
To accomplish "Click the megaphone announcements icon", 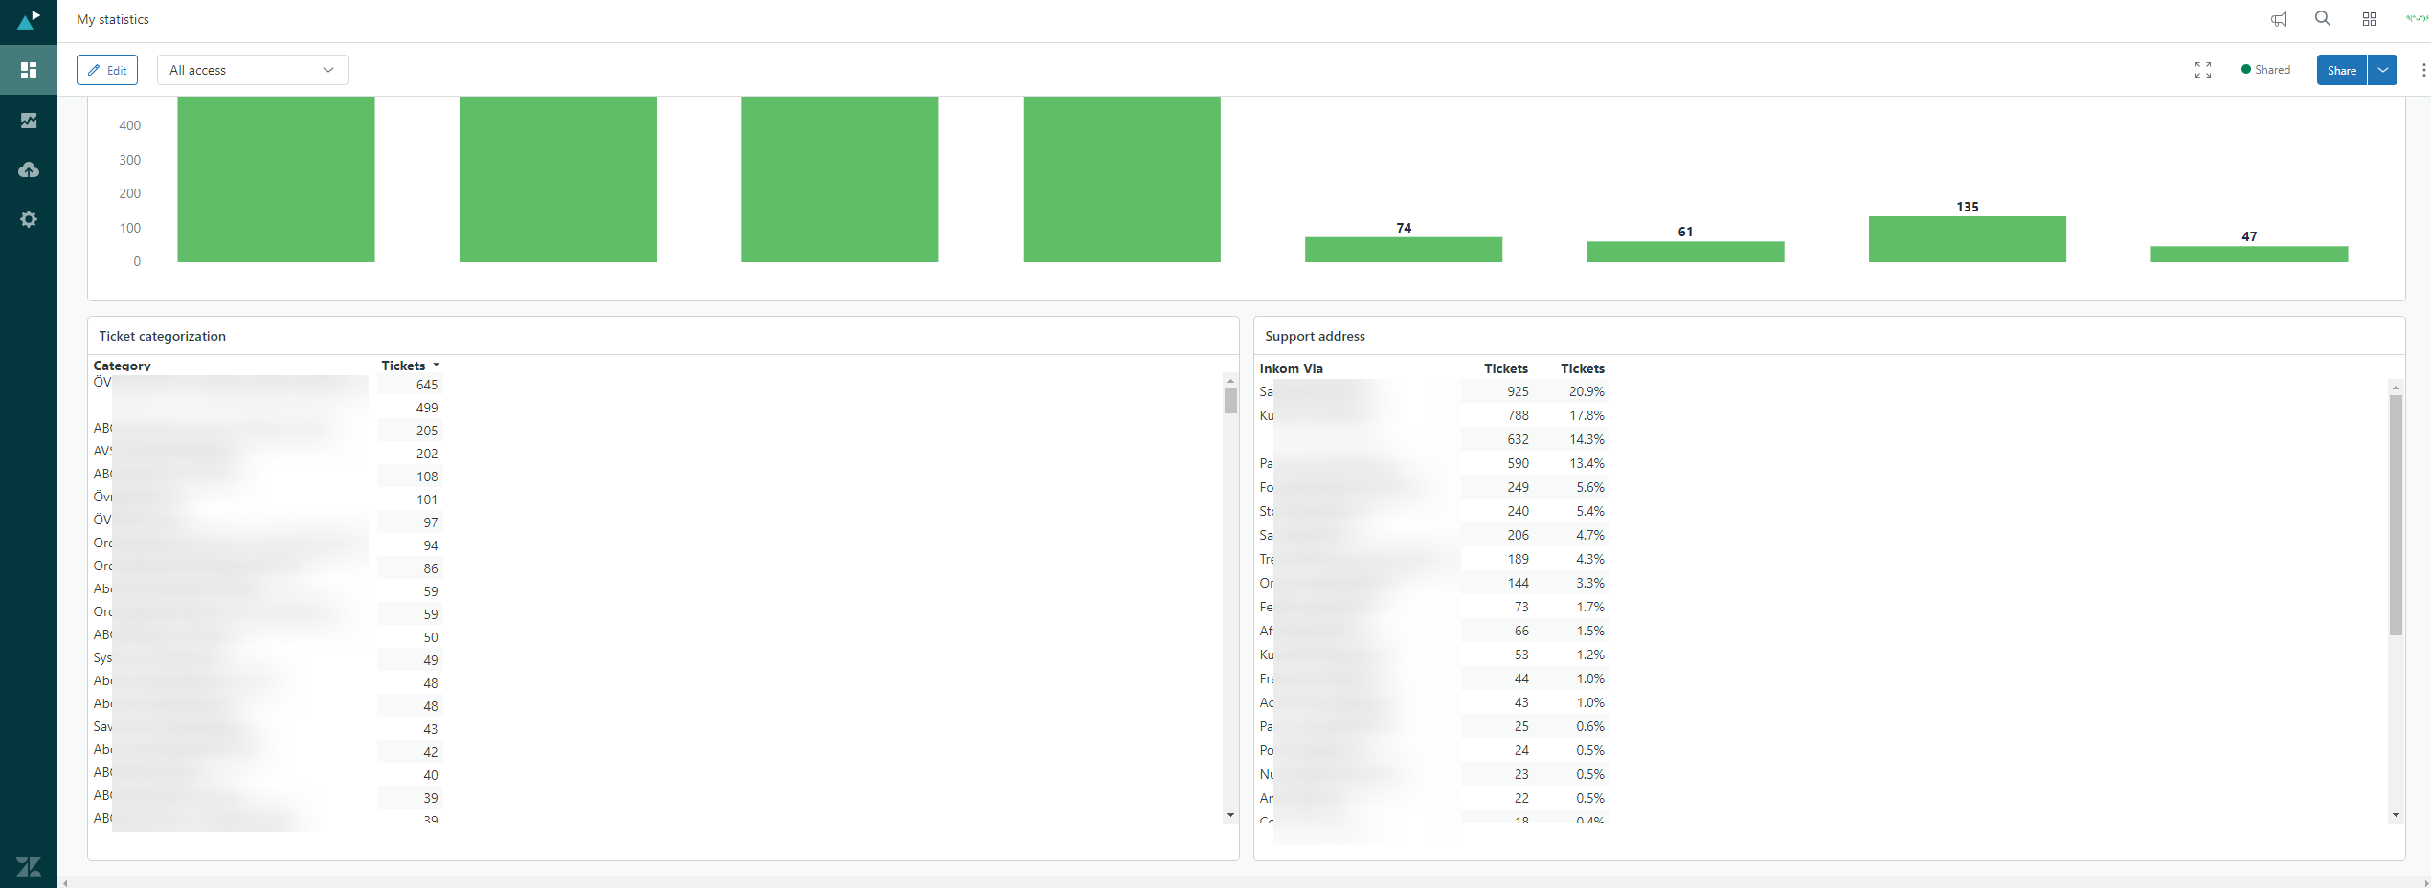I will [2279, 19].
